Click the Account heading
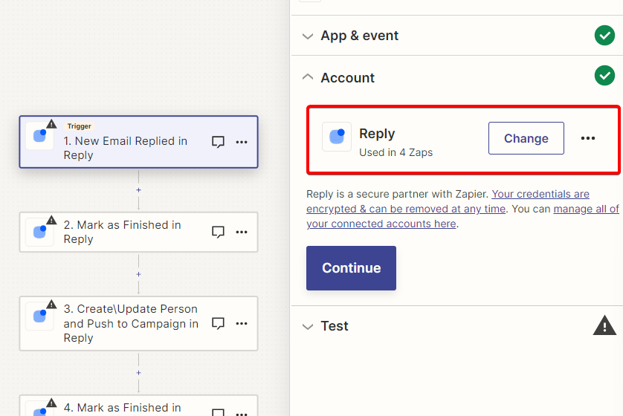623x416 pixels. (347, 78)
